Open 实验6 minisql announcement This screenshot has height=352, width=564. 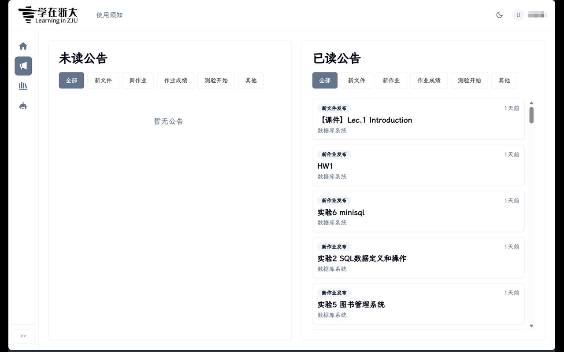[418, 212]
